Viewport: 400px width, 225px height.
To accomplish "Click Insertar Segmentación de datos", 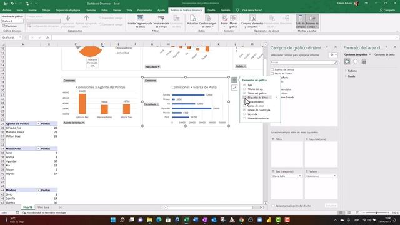I will (x=140, y=22).
